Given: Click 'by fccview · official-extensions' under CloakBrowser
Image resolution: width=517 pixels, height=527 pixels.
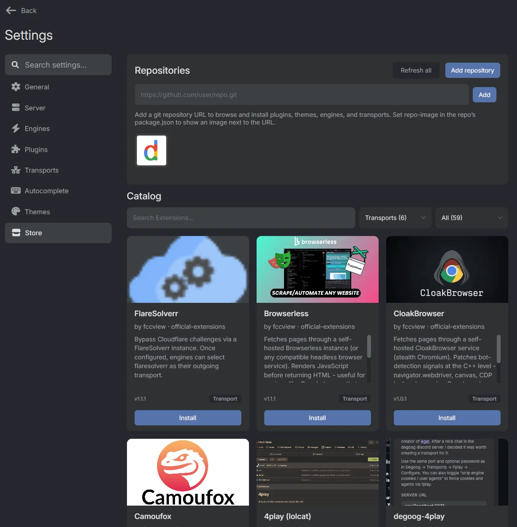Looking at the screenshot, I should (x=439, y=327).
